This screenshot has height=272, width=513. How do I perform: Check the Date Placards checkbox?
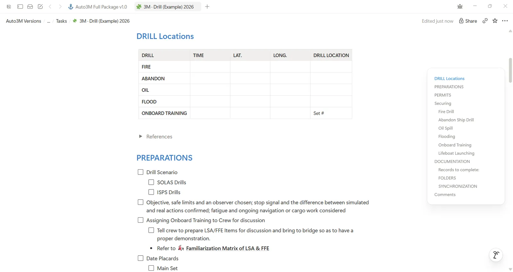coord(140,258)
